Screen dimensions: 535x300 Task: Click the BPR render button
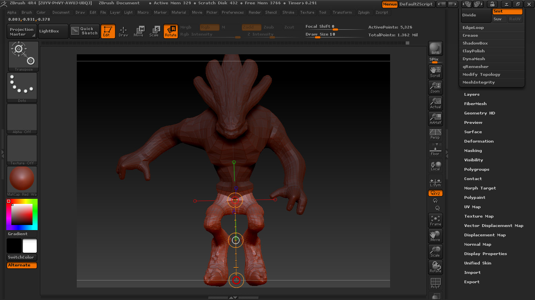click(435, 48)
